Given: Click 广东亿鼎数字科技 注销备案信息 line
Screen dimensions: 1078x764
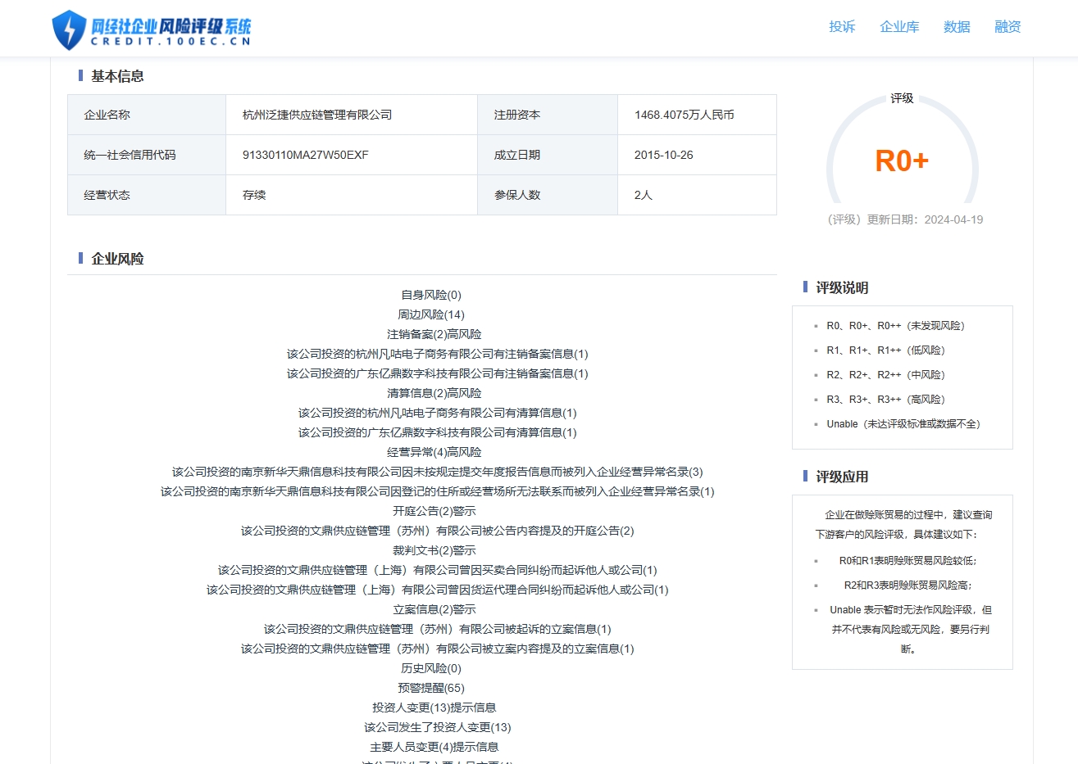Looking at the screenshot, I should pyautogui.click(x=438, y=373).
